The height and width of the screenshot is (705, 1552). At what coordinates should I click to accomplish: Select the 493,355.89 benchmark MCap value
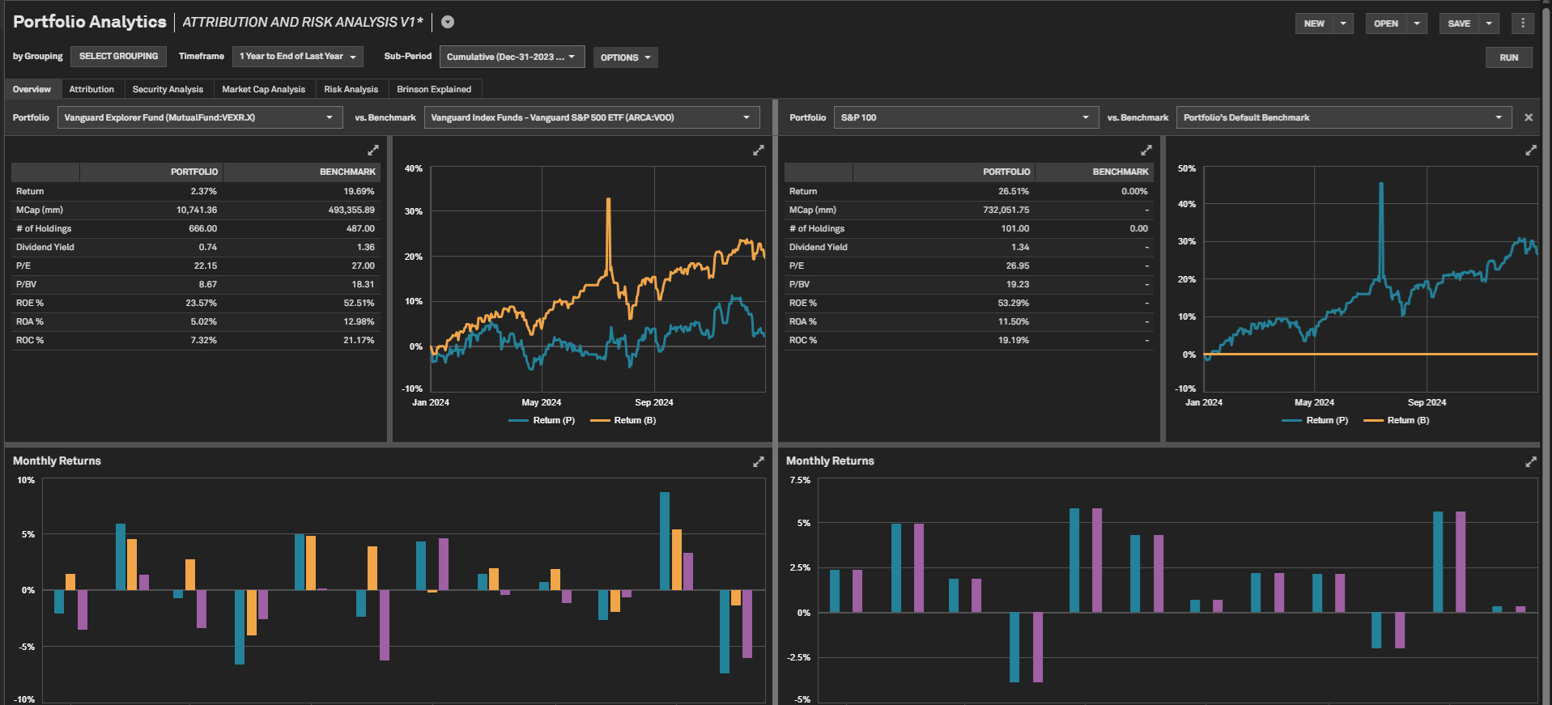351,210
